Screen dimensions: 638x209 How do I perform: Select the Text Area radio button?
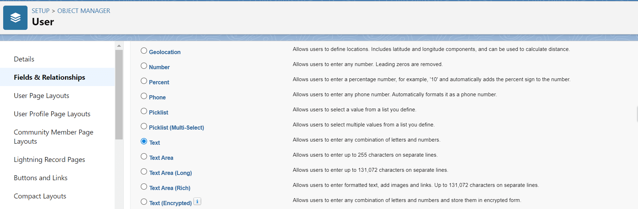click(144, 156)
